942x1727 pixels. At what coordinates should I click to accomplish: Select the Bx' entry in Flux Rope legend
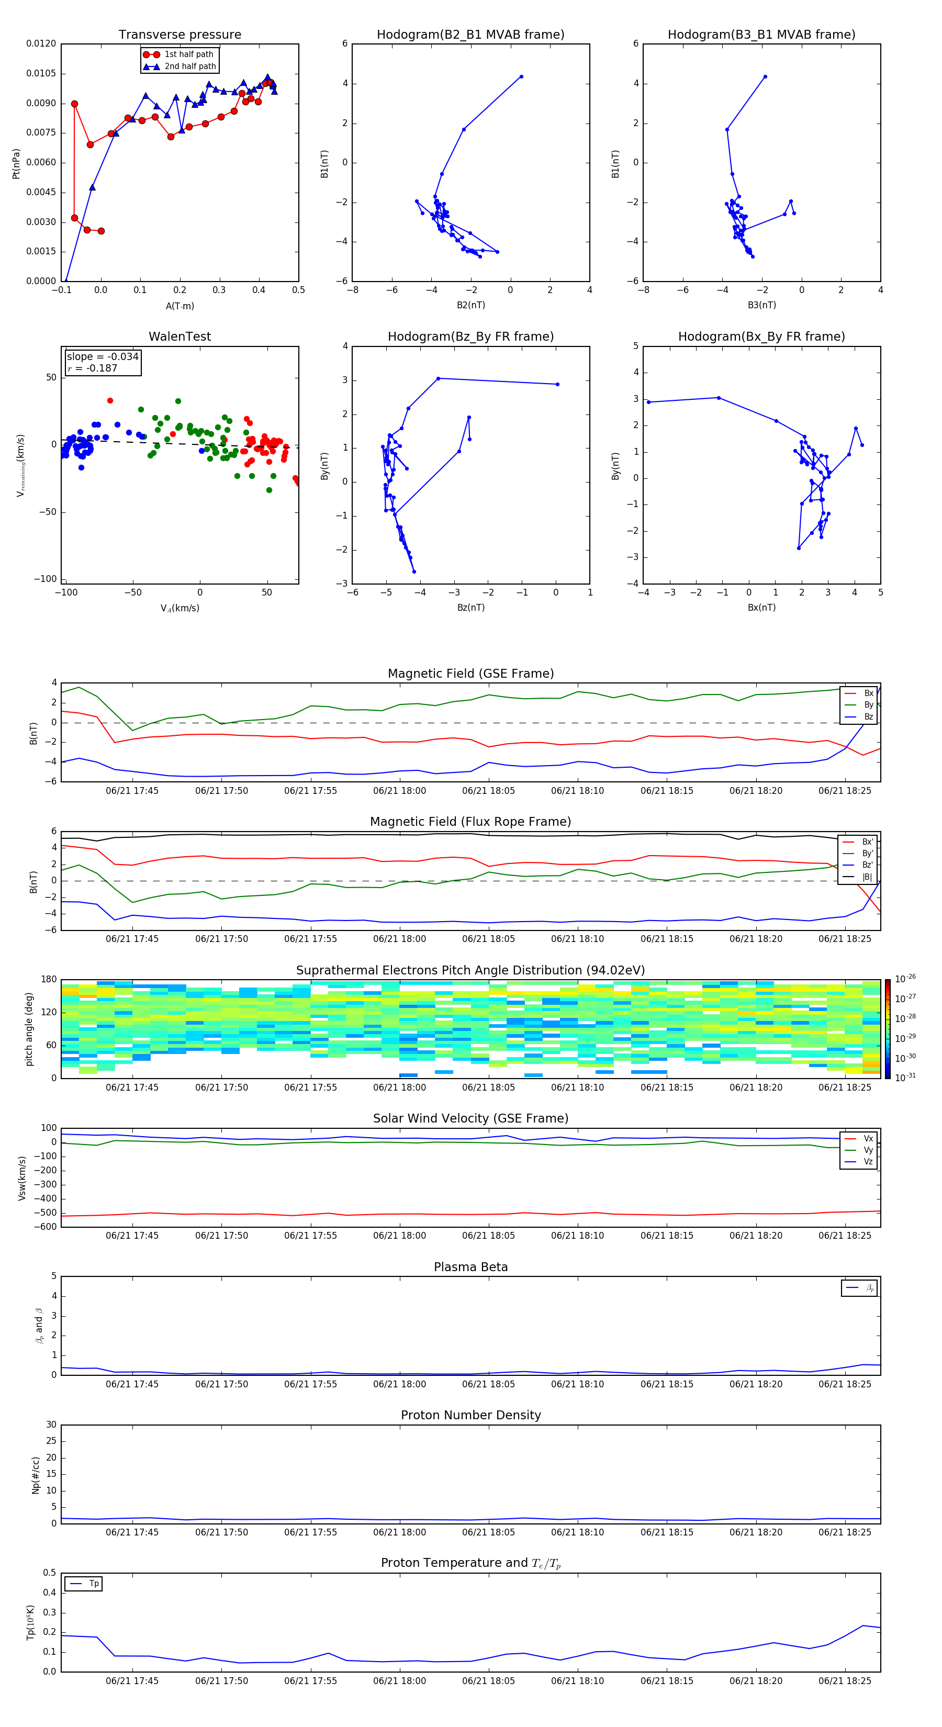(x=858, y=842)
